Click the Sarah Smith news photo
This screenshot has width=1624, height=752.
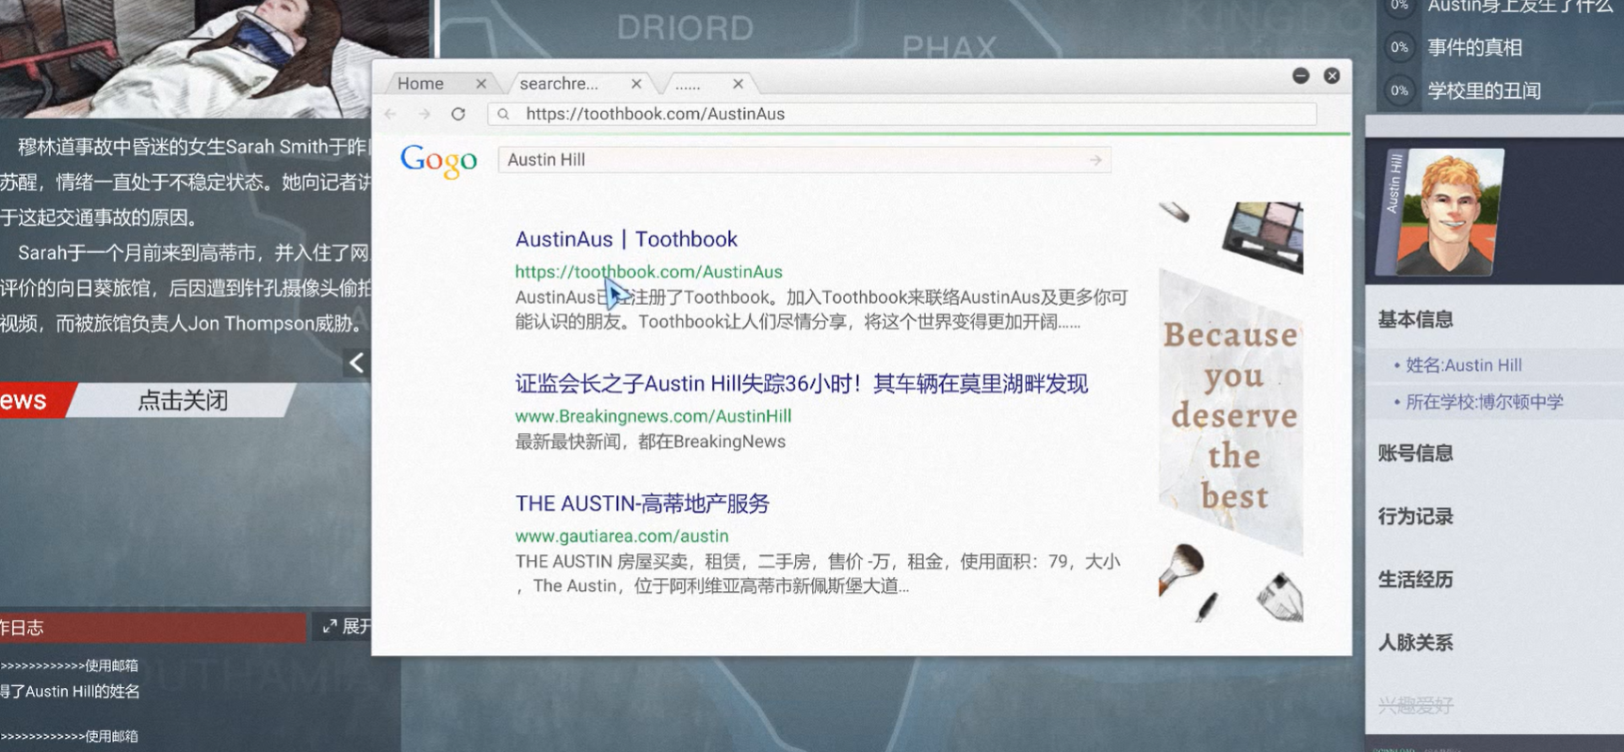click(214, 58)
